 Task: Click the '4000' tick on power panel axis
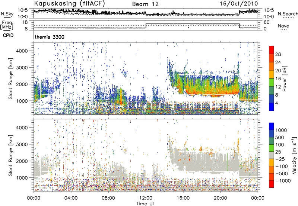click(22, 51)
